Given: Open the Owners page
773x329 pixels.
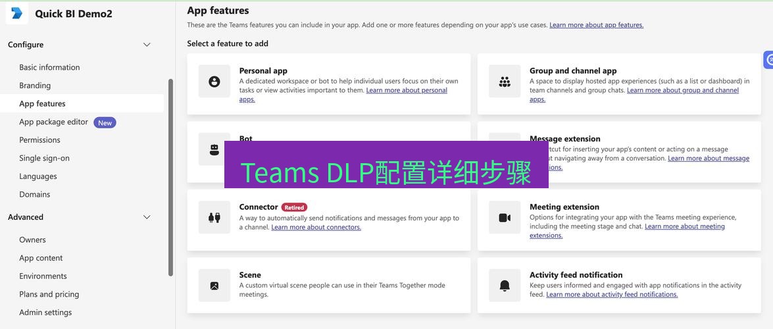Looking at the screenshot, I should coord(32,240).
